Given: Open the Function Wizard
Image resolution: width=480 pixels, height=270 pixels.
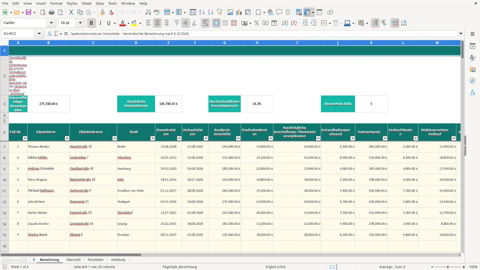Looking at the screenshot, I should point(50,34).
